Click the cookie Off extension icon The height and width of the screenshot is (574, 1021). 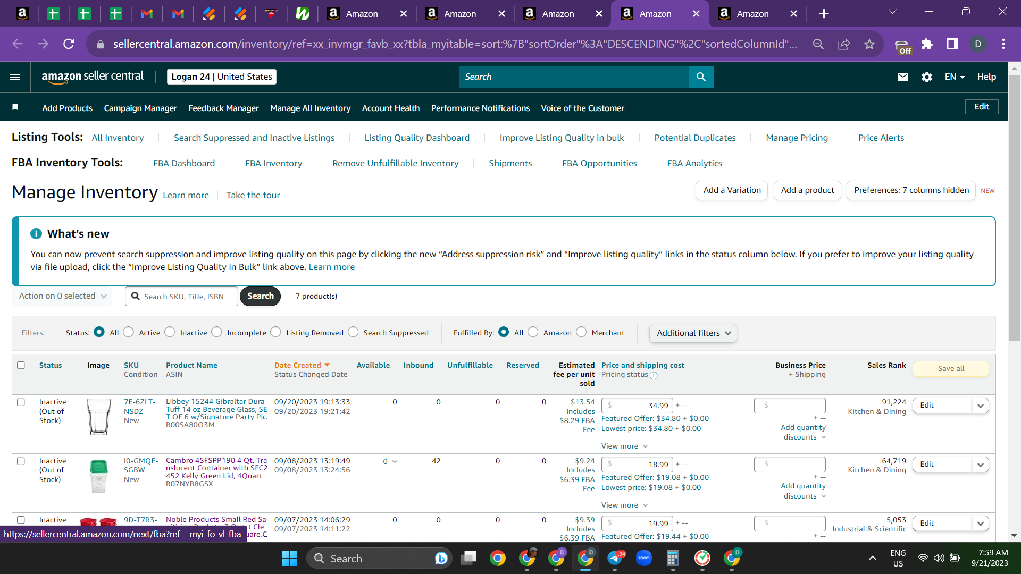click(902, 46)
